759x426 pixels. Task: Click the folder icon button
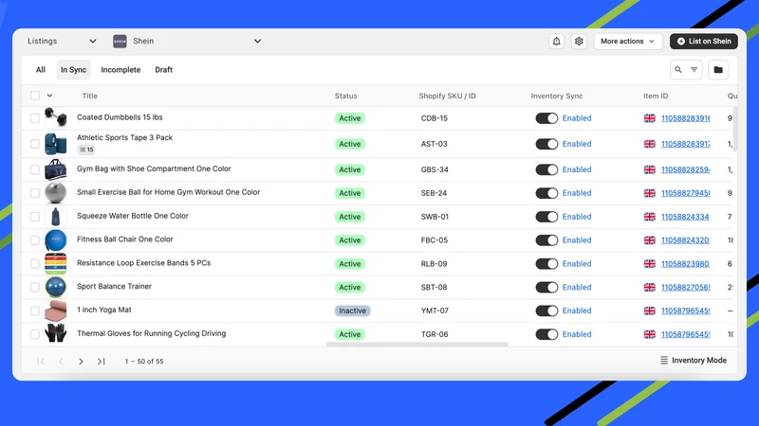coord(718,69)
